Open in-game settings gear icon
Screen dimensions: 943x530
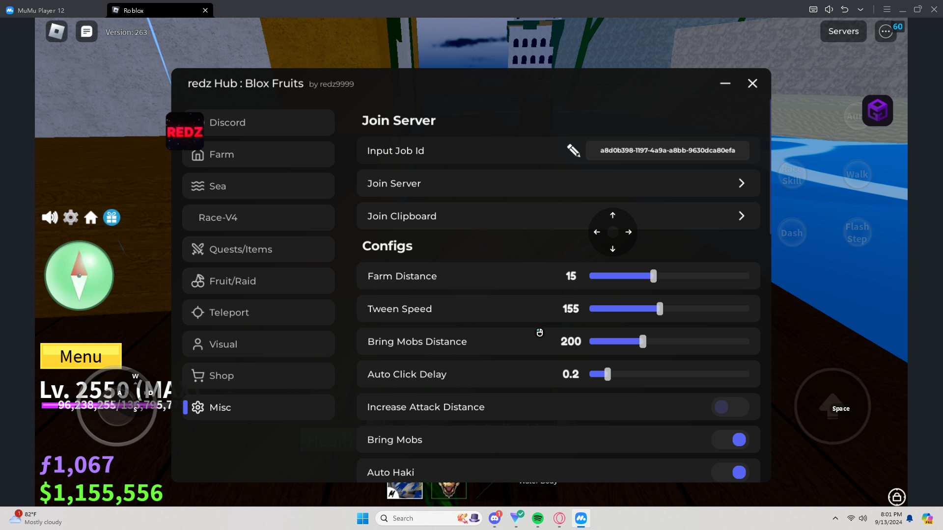pyautogui.click(x=71, y=217)
